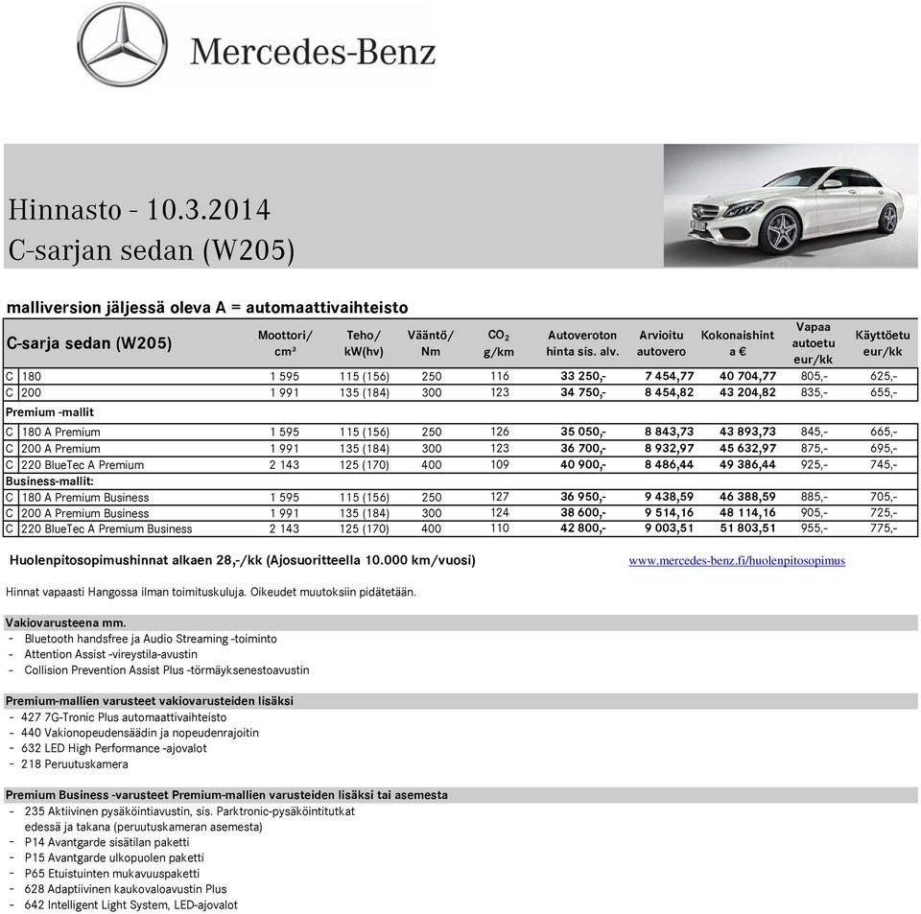Select the "180 A Premium" model row
921x914 pixels.
coord(460,432)
